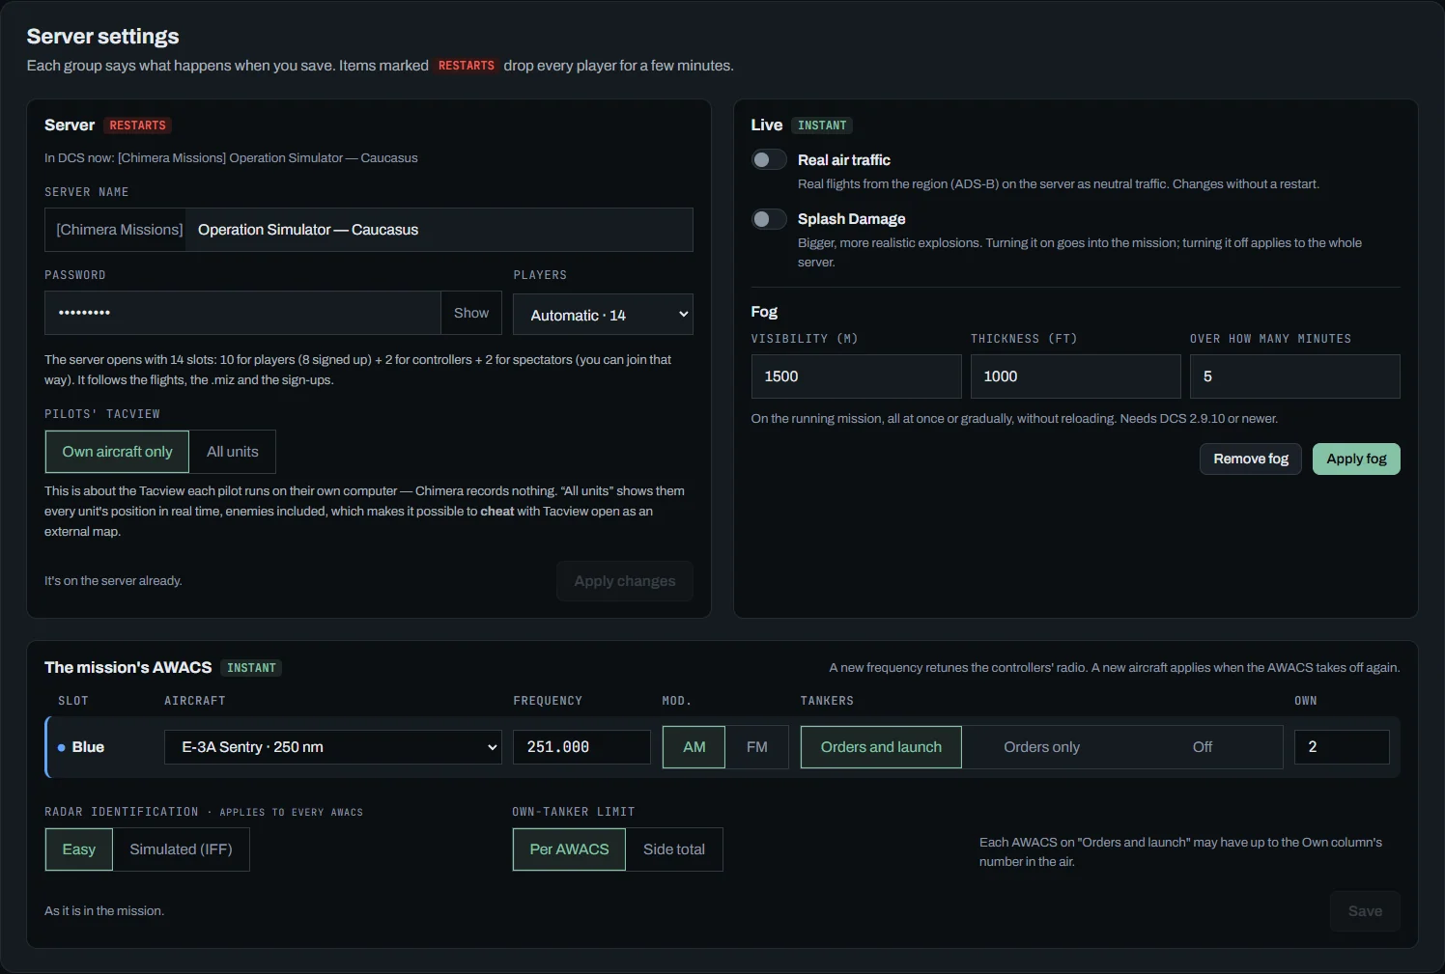Select Own aircraft only for pilots' Tacview

pyautogui.click(x=117, y=452)
